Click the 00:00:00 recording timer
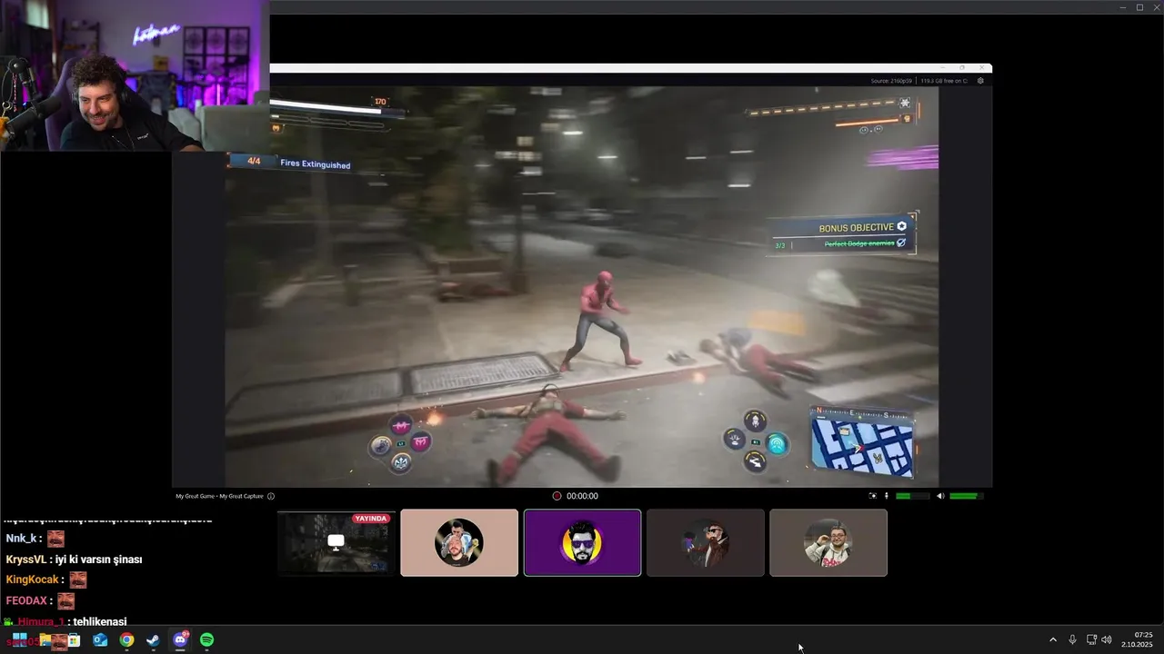 pos(582,496)
